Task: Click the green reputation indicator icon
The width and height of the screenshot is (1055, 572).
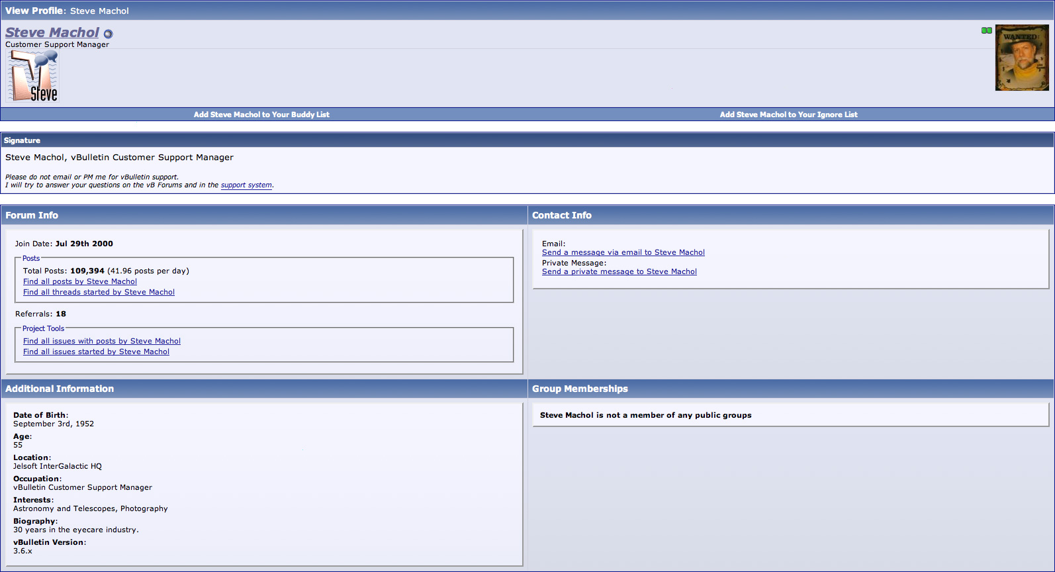Action: tap(986, 30)
